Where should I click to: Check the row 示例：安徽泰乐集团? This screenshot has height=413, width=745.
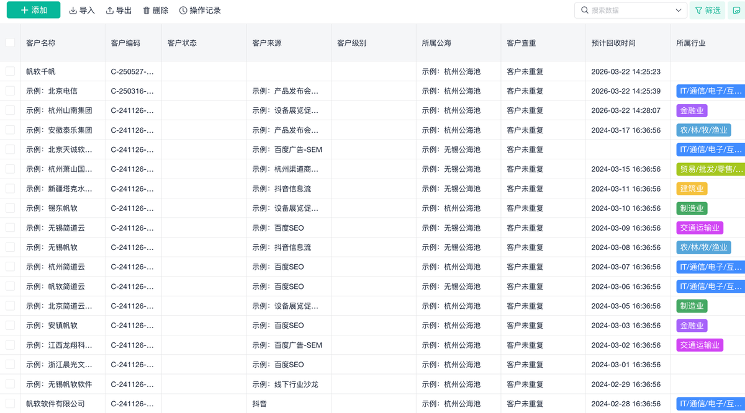coord(11,130)
